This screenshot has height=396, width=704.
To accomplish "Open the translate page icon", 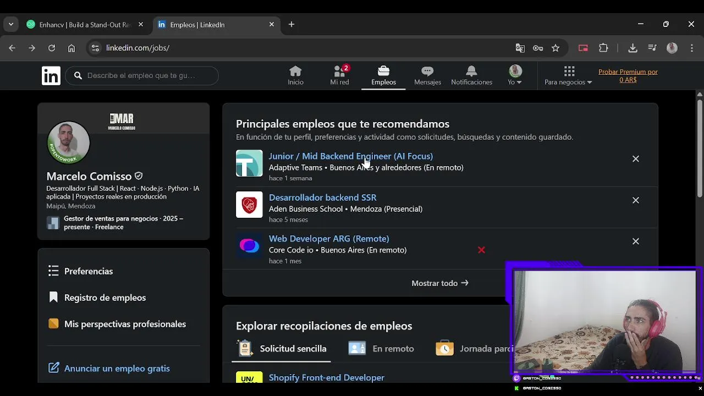I will click(x=520, y=48).
